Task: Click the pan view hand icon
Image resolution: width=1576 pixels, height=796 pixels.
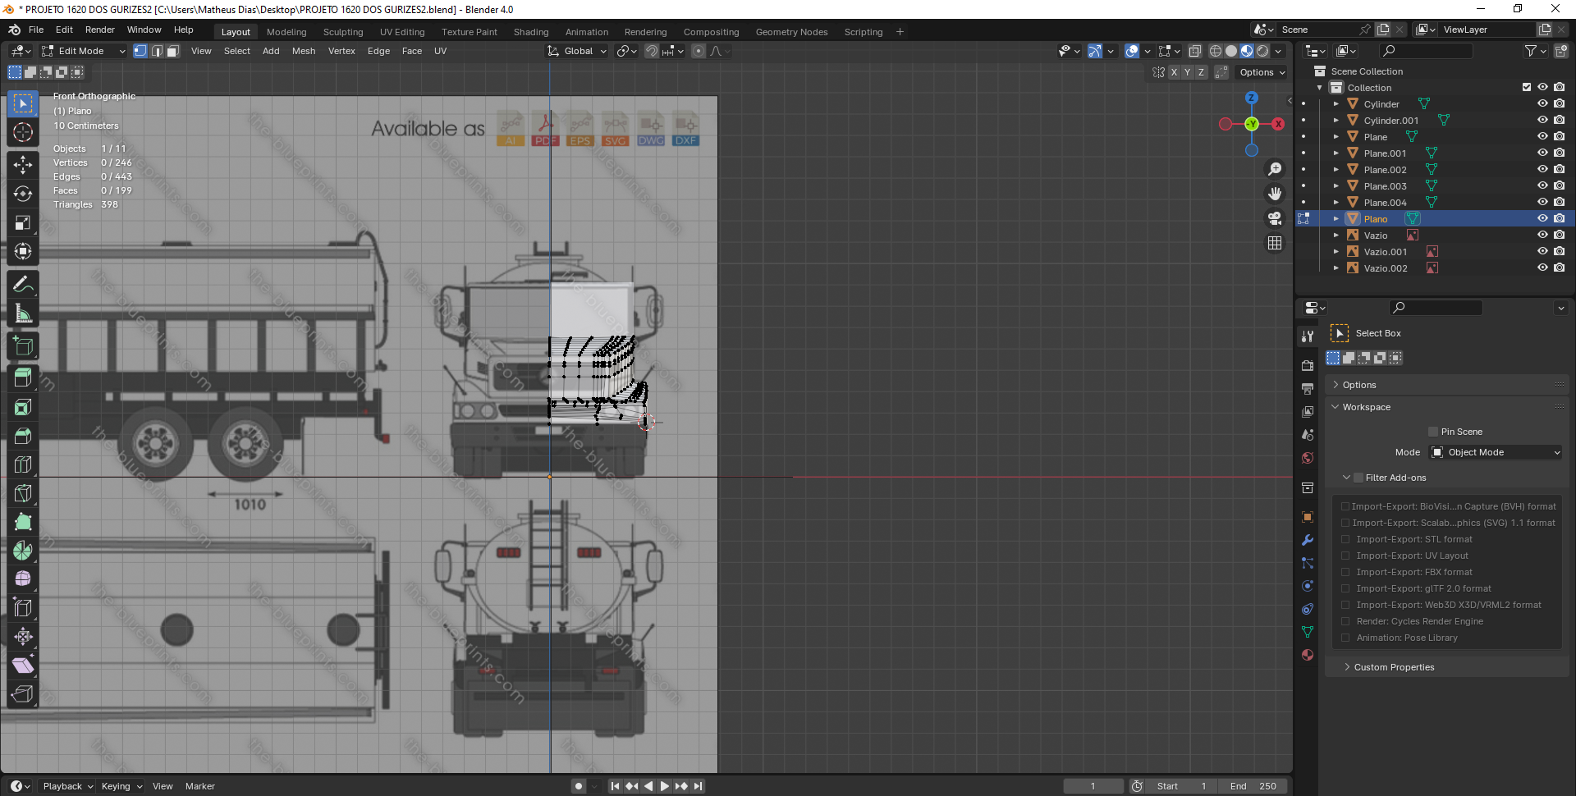Action: 1275,194
